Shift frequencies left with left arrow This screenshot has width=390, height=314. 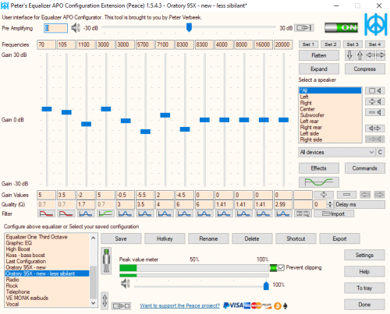370,55
